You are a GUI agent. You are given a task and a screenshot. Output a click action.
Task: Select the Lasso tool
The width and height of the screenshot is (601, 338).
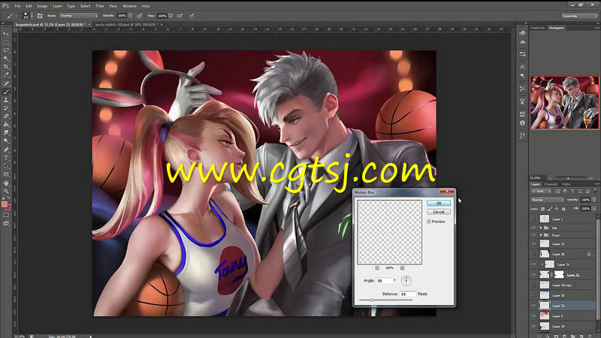tap(6, 50)
